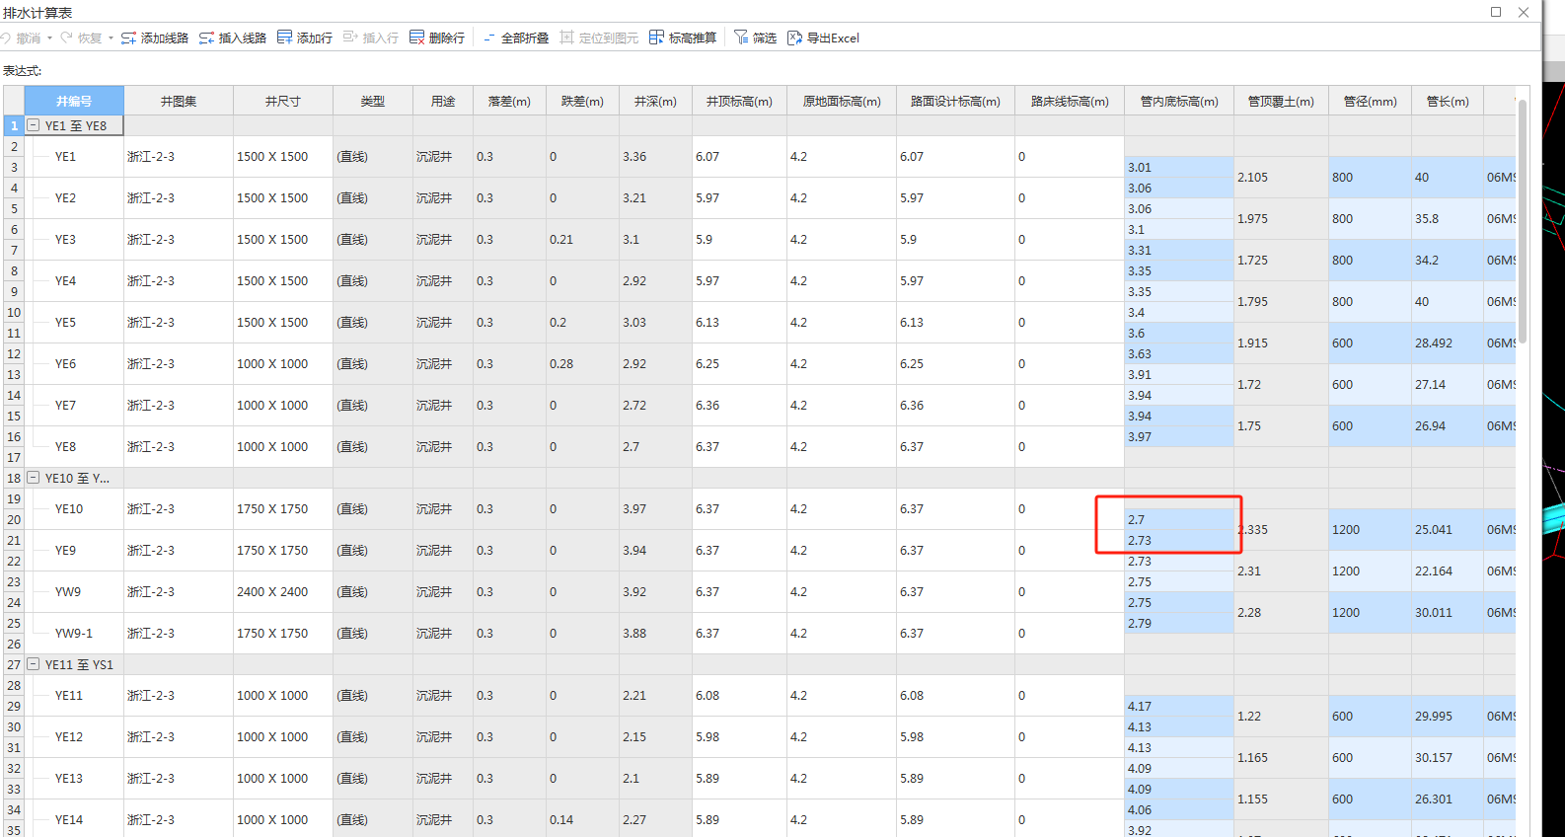Click 全部折叠 to collapse all groups
1565x837 pixels.
click(516, 38)
